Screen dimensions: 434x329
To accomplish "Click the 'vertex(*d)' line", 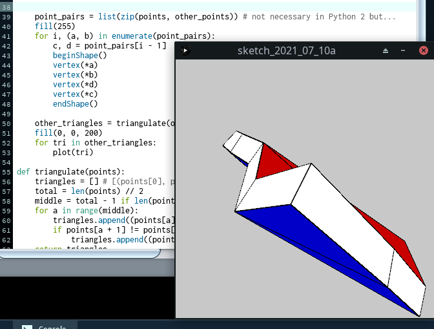I will 76,85.
